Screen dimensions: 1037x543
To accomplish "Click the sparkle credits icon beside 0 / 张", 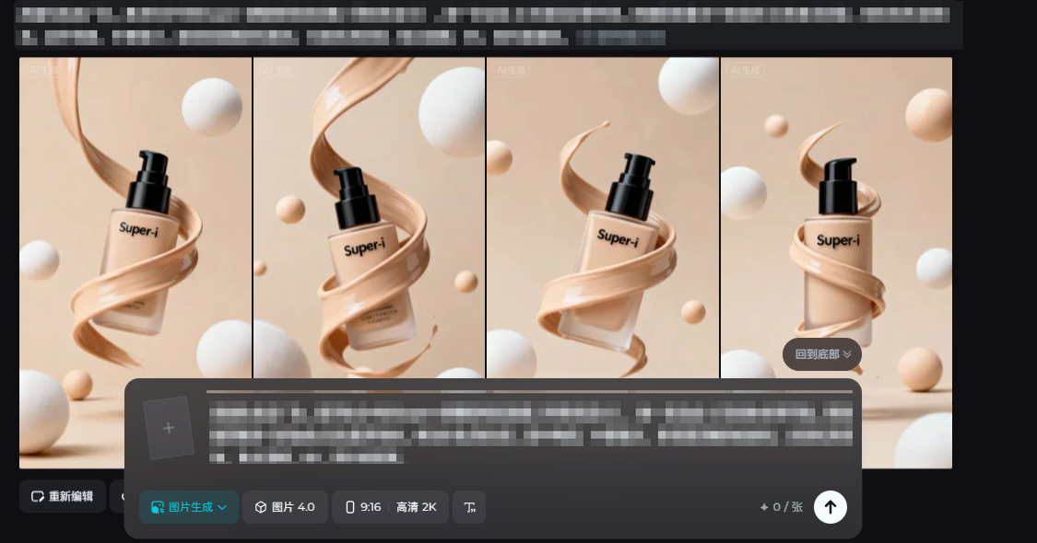I will 764,507.
